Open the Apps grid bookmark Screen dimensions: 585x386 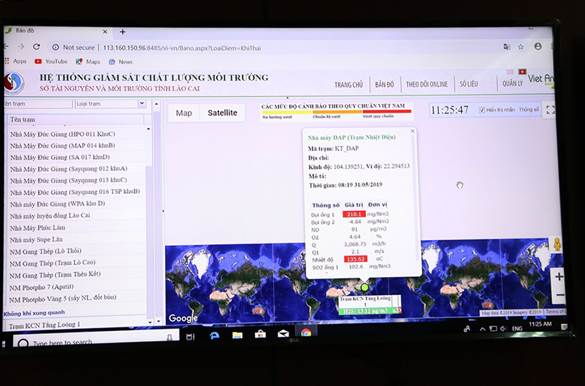[16, 61]
